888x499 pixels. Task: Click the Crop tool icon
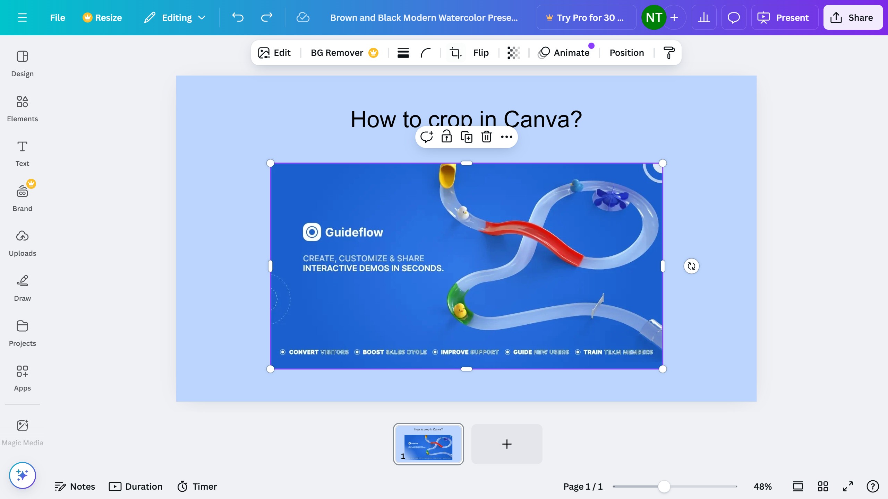pos(455,53)
